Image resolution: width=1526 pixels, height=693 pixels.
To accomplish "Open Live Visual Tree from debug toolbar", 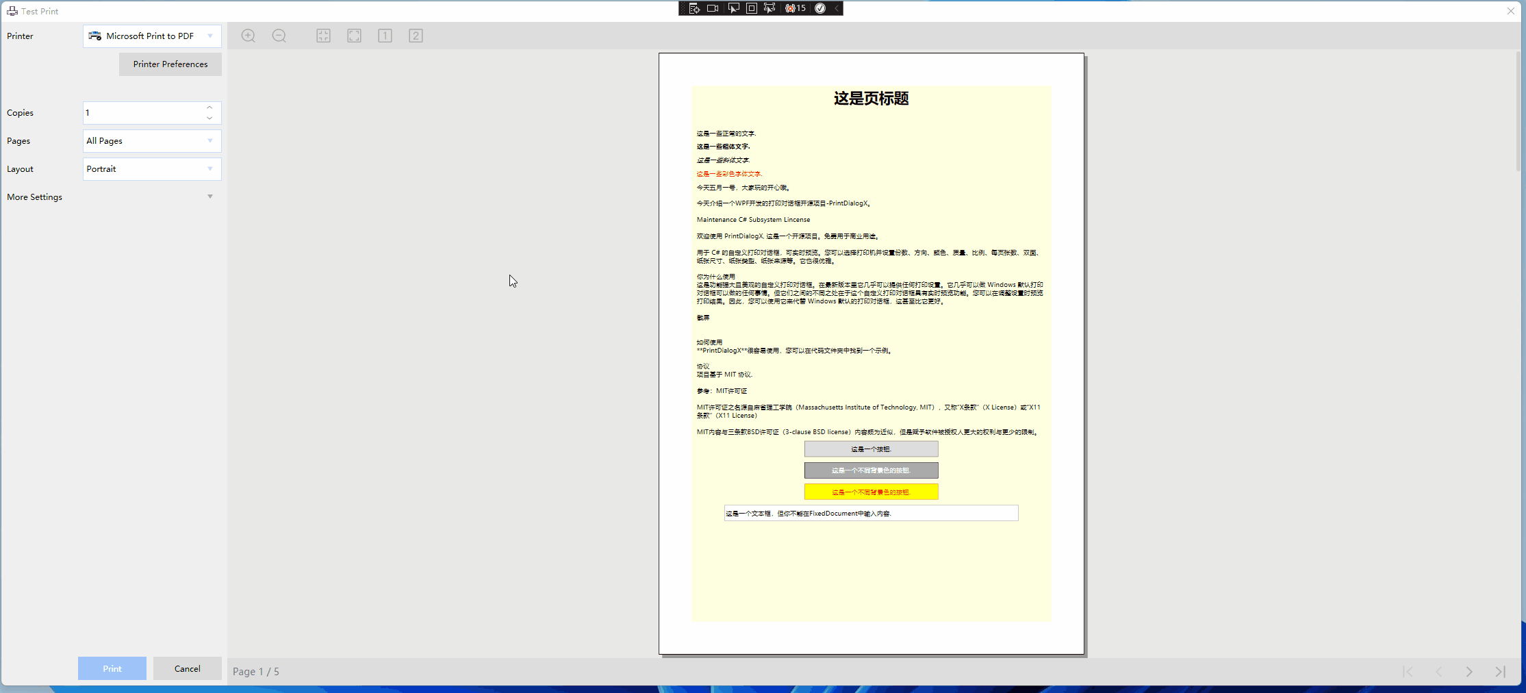I will point(694,8).
